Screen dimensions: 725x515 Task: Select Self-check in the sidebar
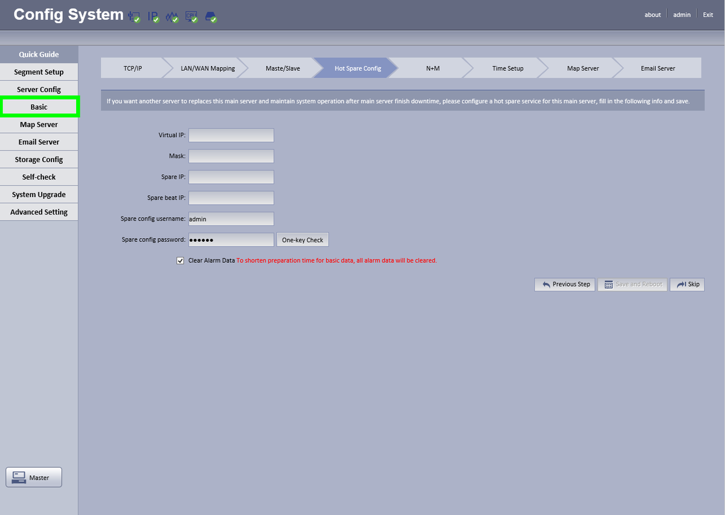tap(39, 177)
